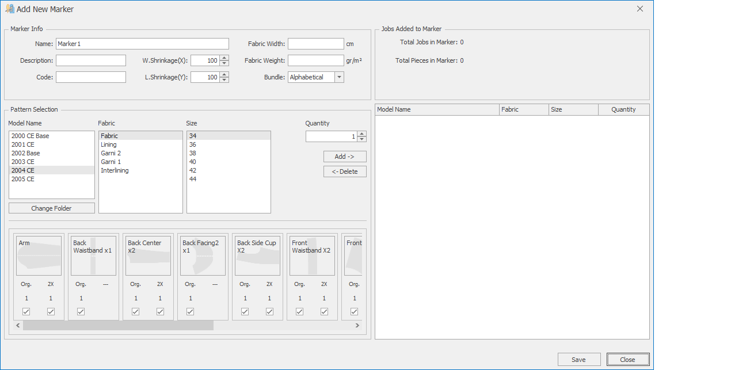
Task: Click the Fabric Width input field
Action: tap(315, 44)
